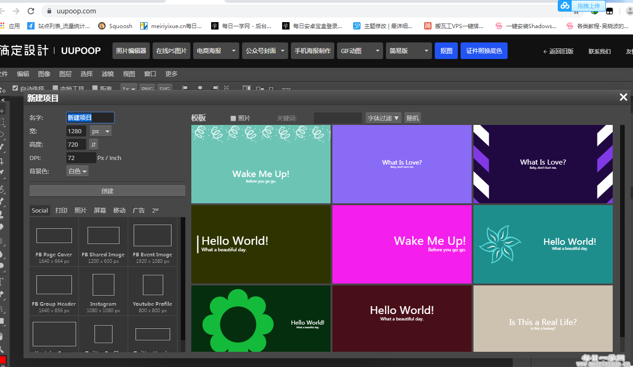Click align horizontal centers icon in options bar
This screenshot has height=367, width=633.
coord(200,88)
